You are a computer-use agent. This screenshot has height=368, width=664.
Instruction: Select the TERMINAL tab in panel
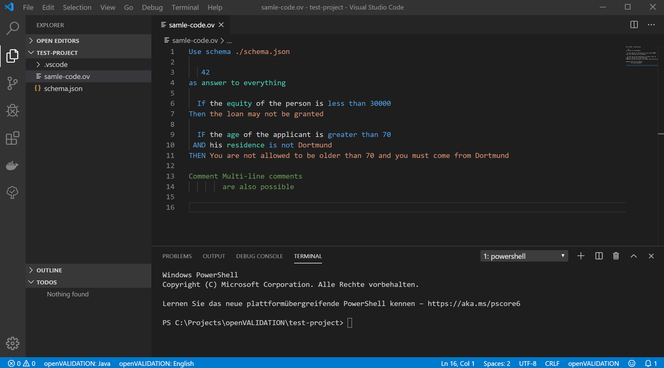(x=308, y=256)
